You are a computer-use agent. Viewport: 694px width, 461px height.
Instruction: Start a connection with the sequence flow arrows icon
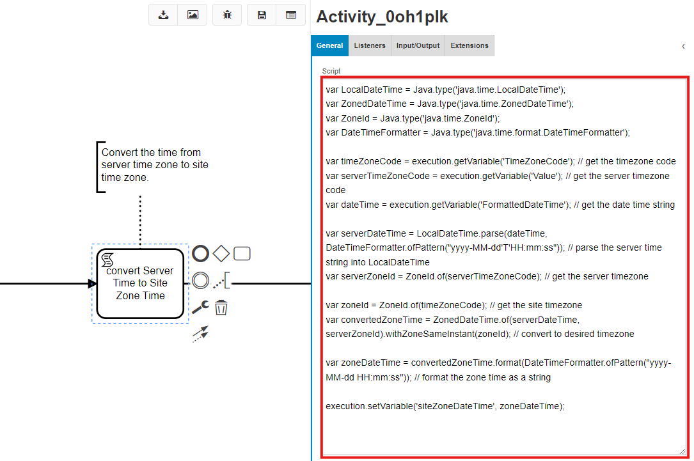point(200,333)
